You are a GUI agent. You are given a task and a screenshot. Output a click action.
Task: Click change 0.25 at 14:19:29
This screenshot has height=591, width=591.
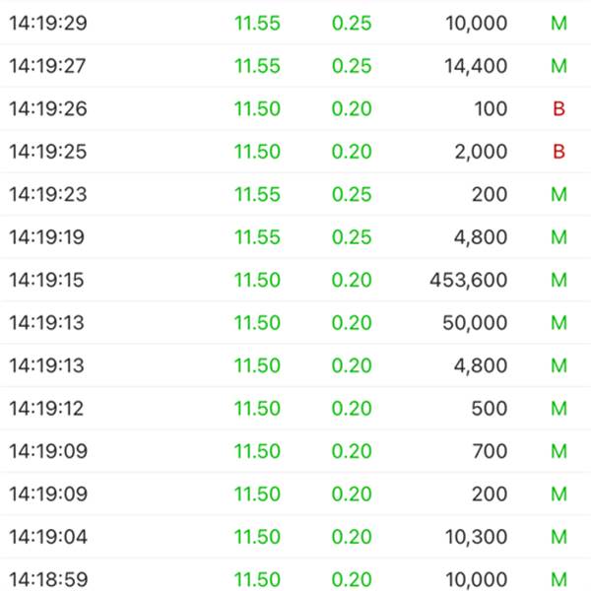[352, 23]
